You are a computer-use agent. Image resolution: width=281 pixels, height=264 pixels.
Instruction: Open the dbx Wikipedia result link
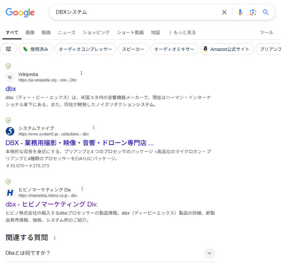coord(11,89)
